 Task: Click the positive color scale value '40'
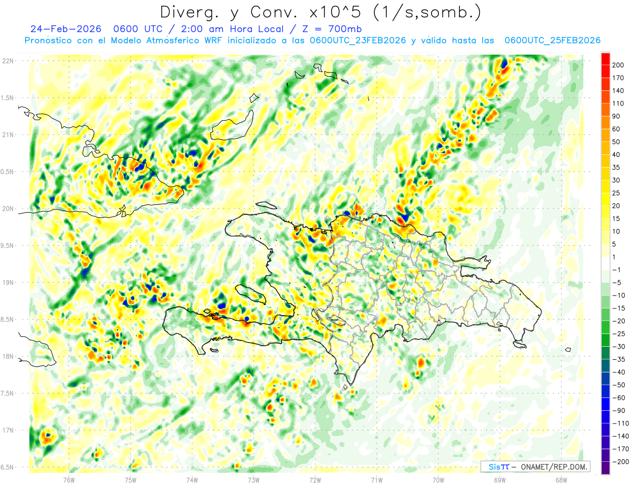click(x=616, y=154)
